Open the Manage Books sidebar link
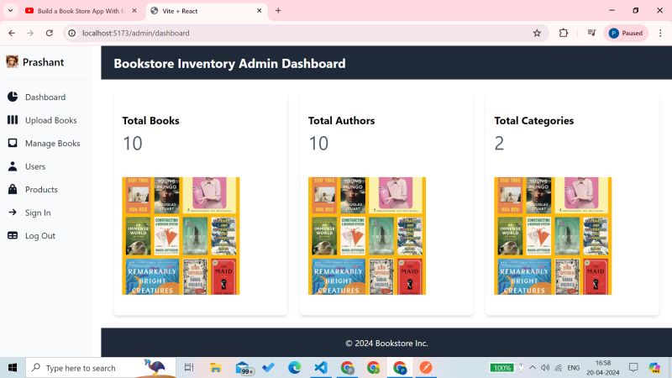The height and width of the screenshot is (378, 672). click(53, 144)
